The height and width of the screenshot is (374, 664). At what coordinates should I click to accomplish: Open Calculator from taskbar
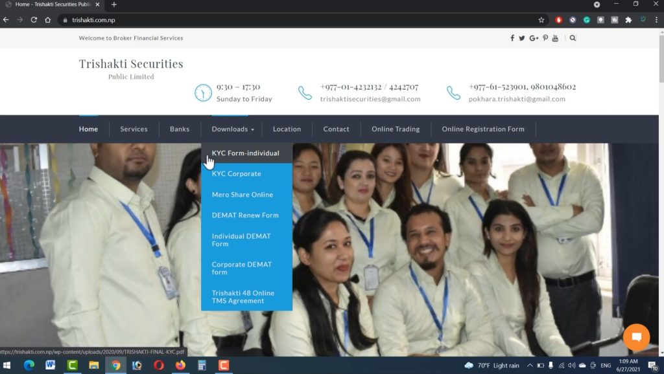pyautogui.click(x=202, y=365)
